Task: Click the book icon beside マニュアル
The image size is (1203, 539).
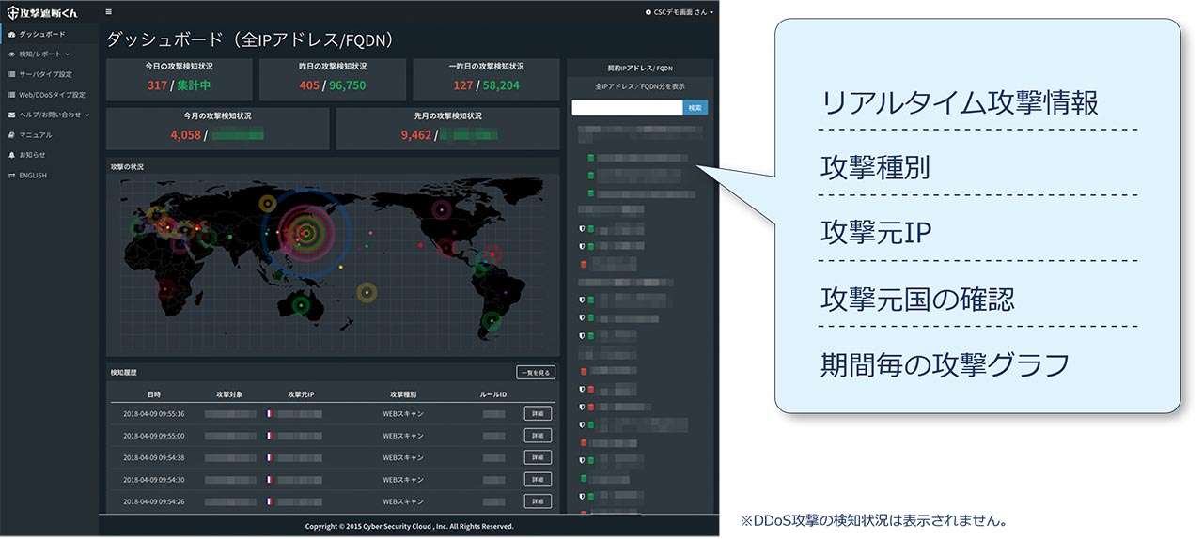Action: [11, 135]
